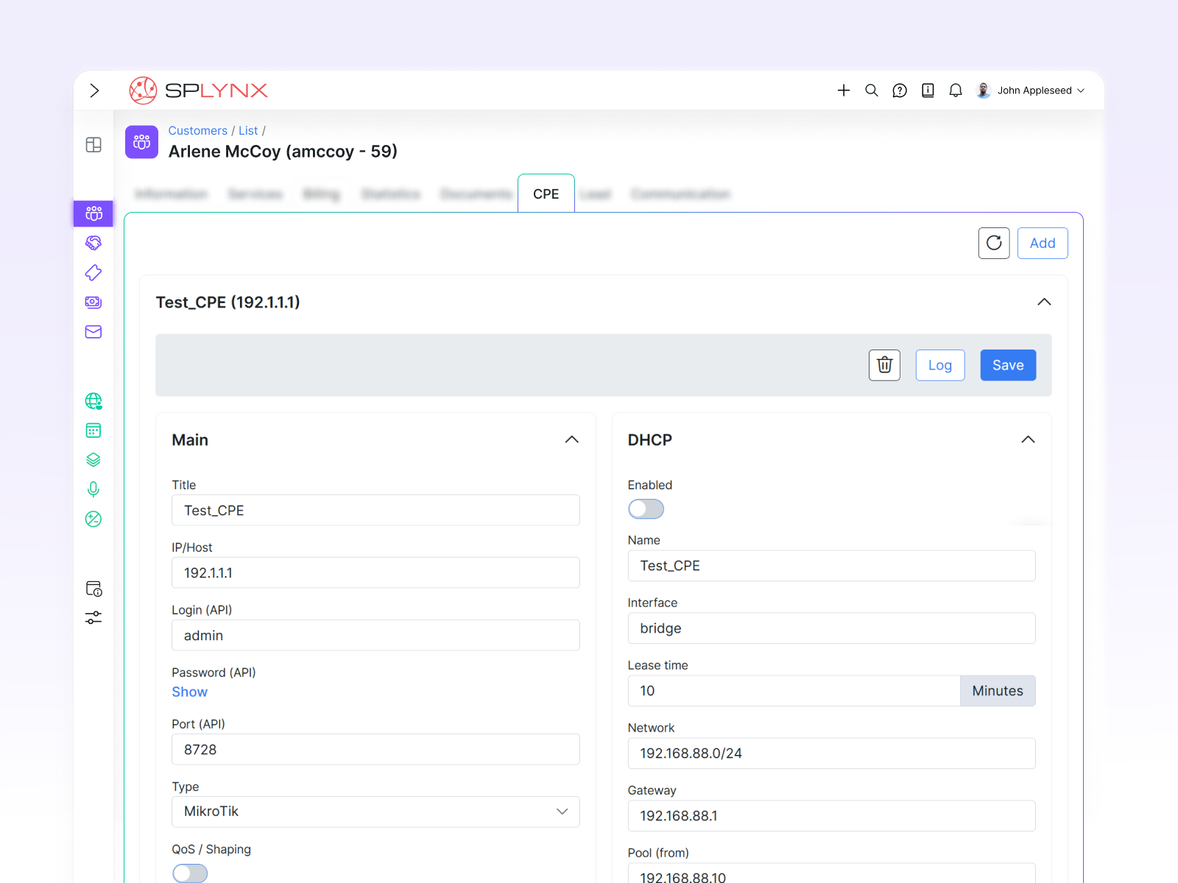Viewport: 1178px width, 883px height.
Task: Collapse the Main section chevron
Action: click(572, 440)
